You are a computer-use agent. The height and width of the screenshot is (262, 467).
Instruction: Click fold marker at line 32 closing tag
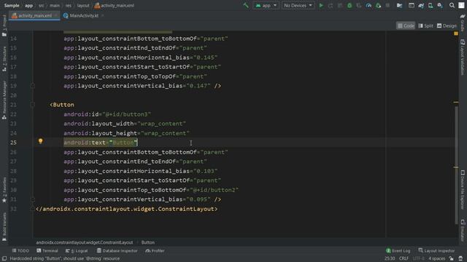(x=33, y=209)
